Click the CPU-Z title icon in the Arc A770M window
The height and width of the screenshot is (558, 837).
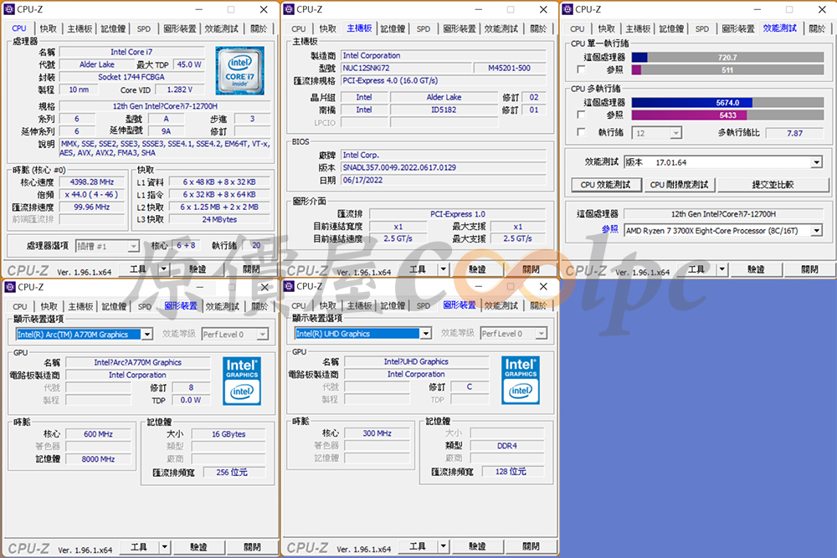(10, 287)
